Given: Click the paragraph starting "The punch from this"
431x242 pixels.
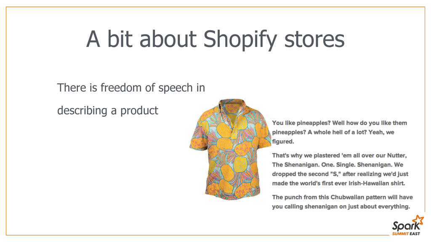Looking at the screenshot, I should tap(342, 202).
